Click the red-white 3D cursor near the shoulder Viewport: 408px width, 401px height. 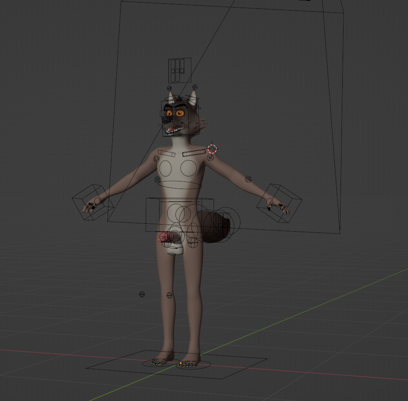click(212, 148)
